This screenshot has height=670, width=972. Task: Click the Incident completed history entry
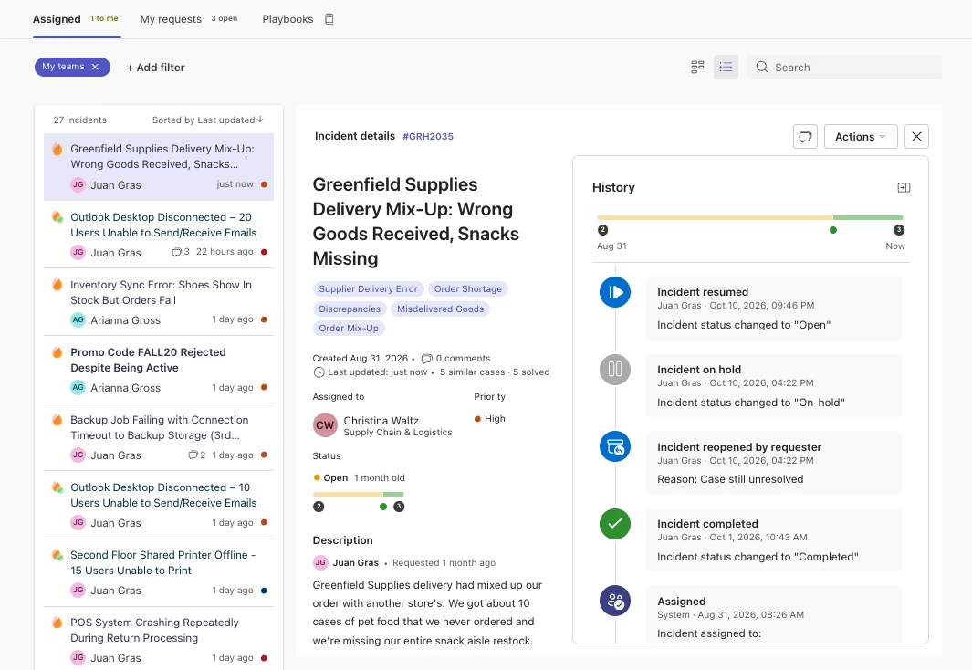[x=774, y=539]
